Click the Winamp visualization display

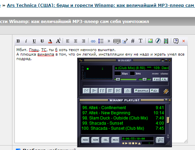pos(97,72)
